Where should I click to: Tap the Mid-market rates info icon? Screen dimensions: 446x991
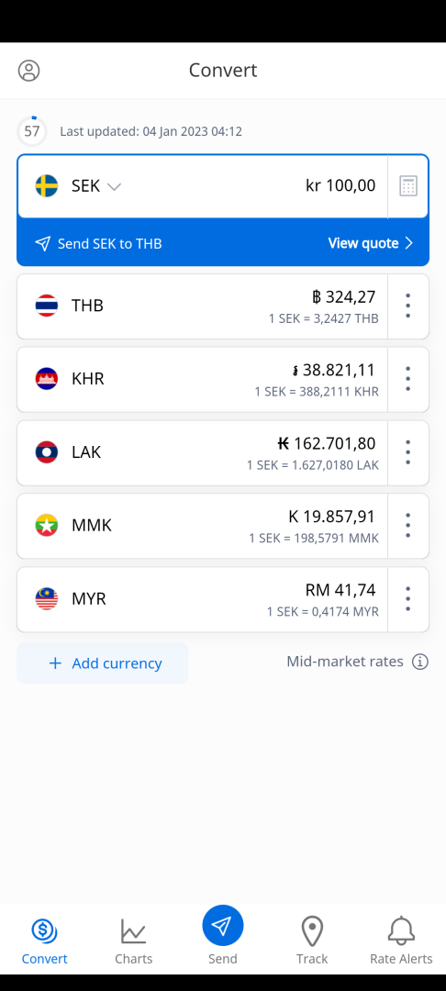coord(420,662)
